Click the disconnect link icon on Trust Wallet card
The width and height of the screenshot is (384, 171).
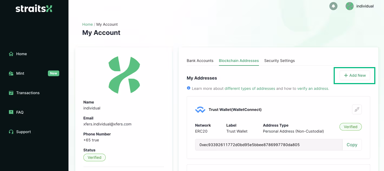click(x=357, y=110)
